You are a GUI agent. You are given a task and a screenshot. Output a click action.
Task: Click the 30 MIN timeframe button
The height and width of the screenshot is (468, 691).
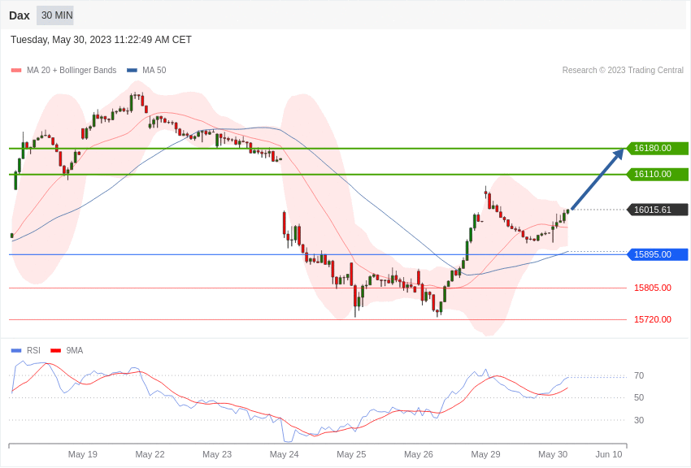click(x=55, y=15)
